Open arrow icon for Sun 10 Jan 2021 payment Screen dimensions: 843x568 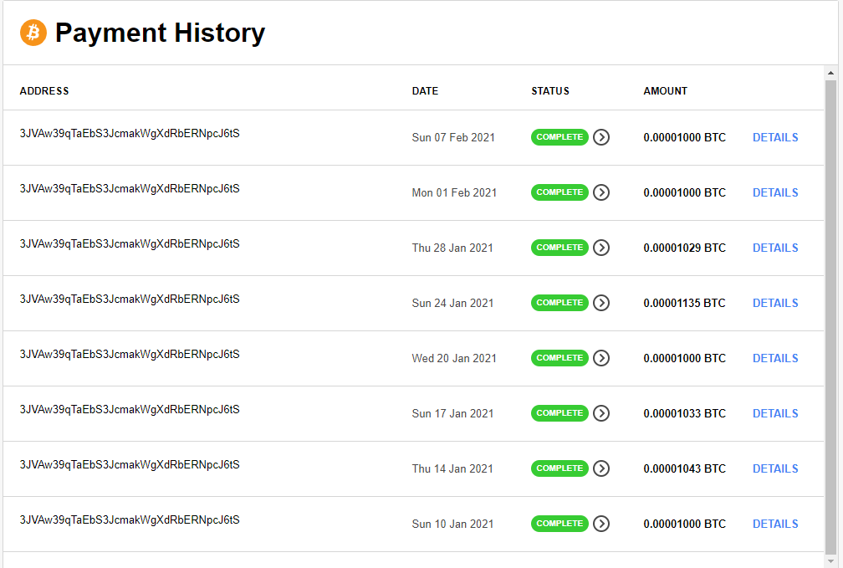601,524
